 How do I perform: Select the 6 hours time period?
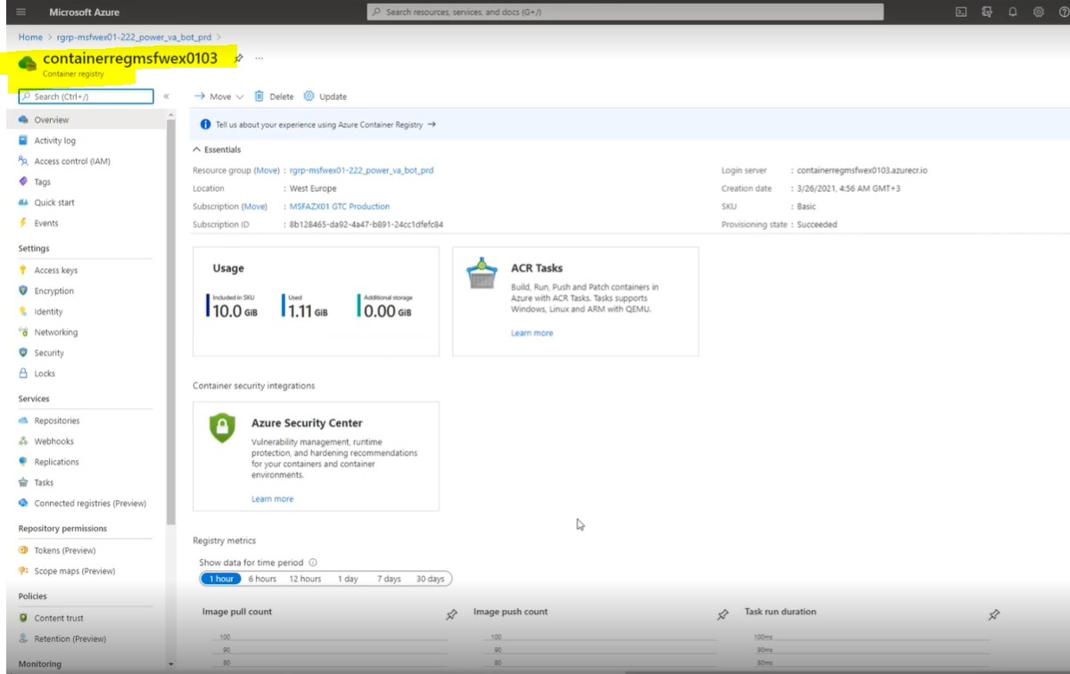[262, 579]
